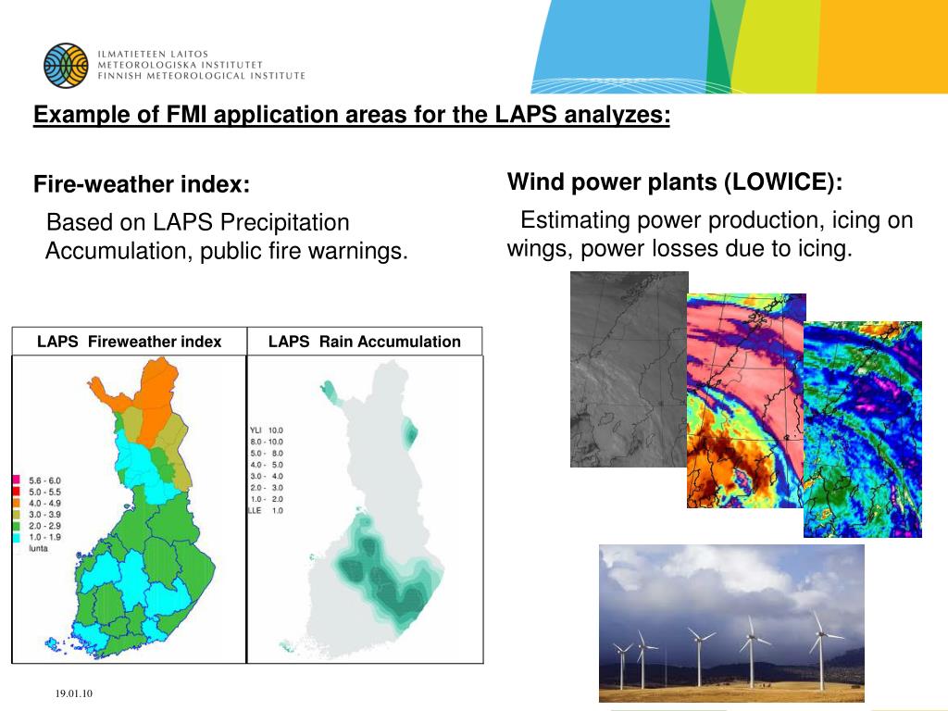The height and width of the screenshot is (711, 948).
Task: Click the date '19.01.10' in the footer
Action: (74, 693)
